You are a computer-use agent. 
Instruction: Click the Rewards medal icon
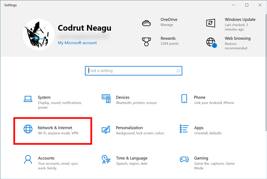click(x=146, y=42)
